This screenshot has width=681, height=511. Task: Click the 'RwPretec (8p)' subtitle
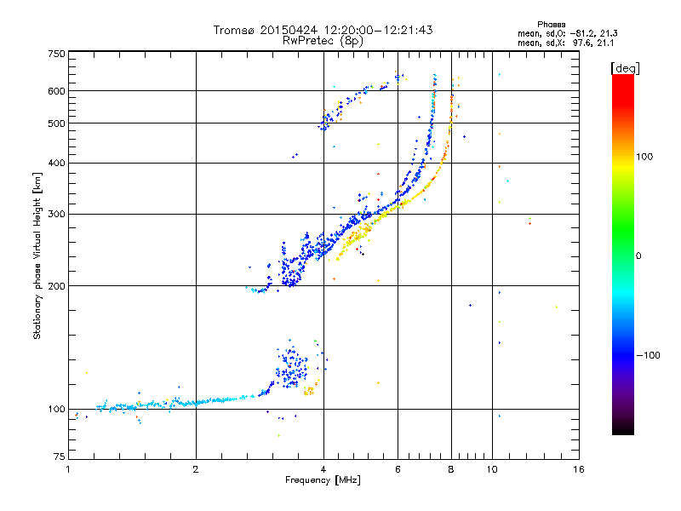click(323, 41)
